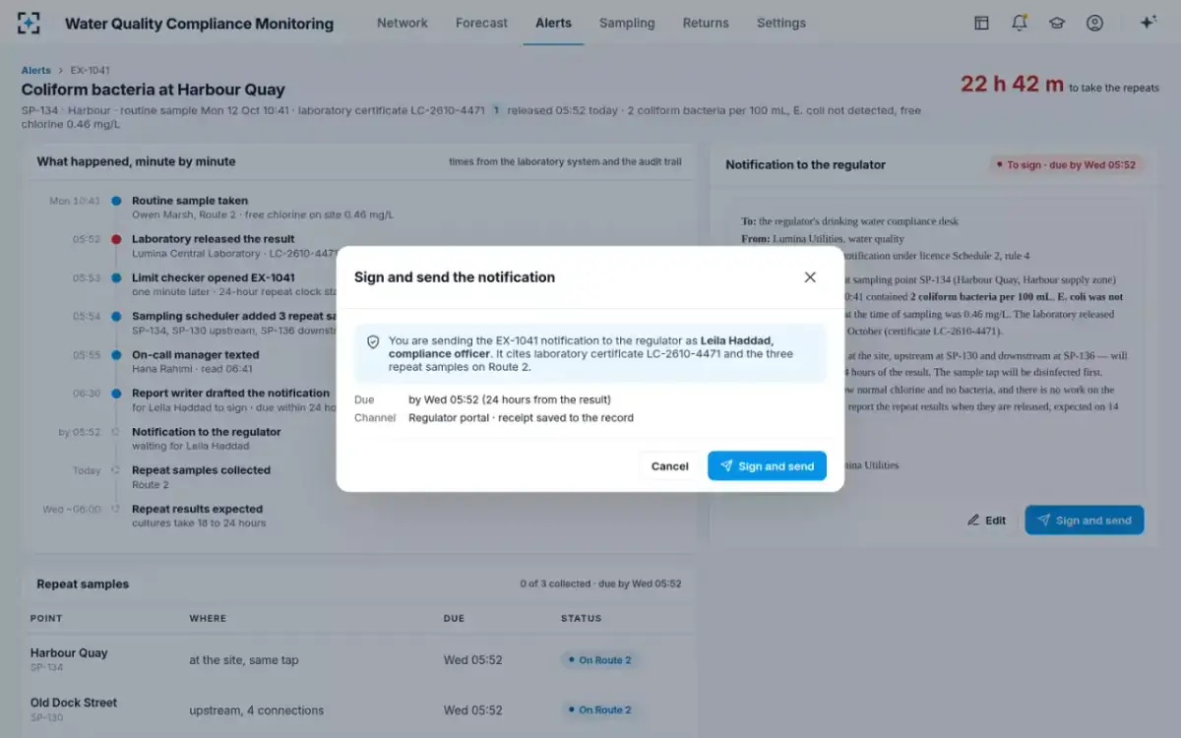Screen dimensions: 1181x738
Task: Click the Notification to the regulator panel heading
Action: (x=805, y=165)
